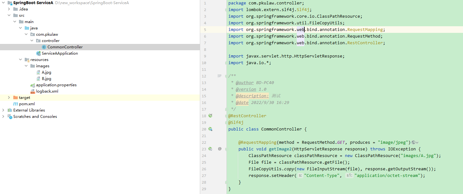Click the Scratches and Consoles icon
The width and height of the screenshot is (463, 194).
(10, 117)
